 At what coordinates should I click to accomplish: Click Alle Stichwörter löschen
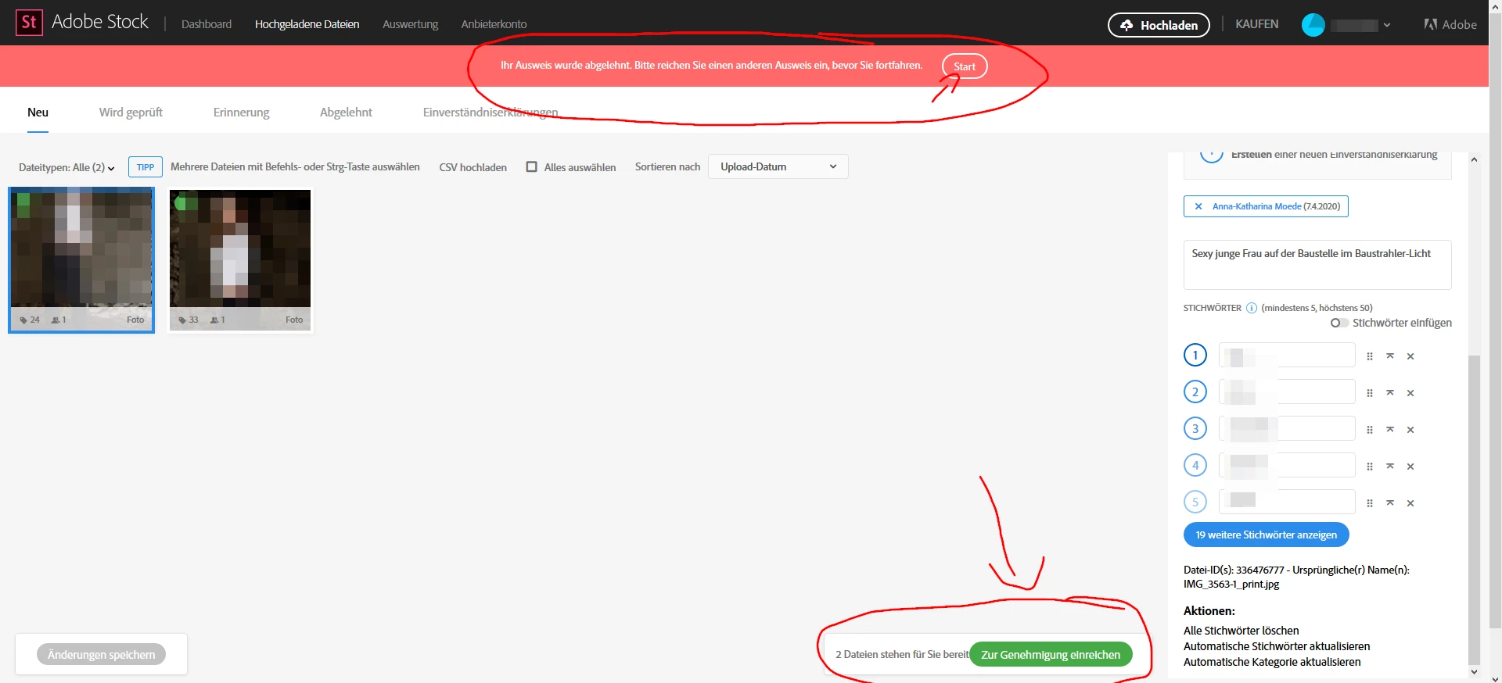1241,631
